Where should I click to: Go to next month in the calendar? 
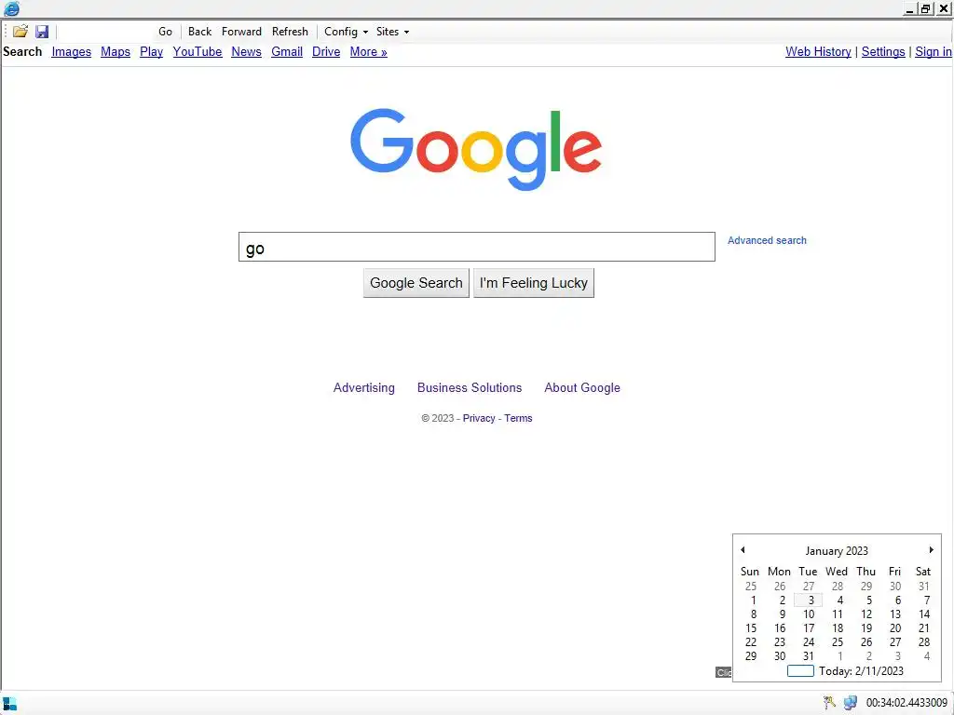[931, 550]
